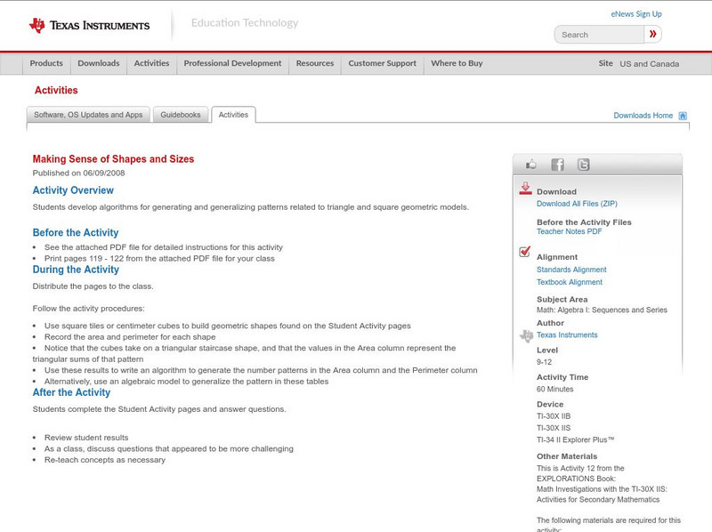
Task: Click the Before the Activity heading
Action: click(76, 232)
